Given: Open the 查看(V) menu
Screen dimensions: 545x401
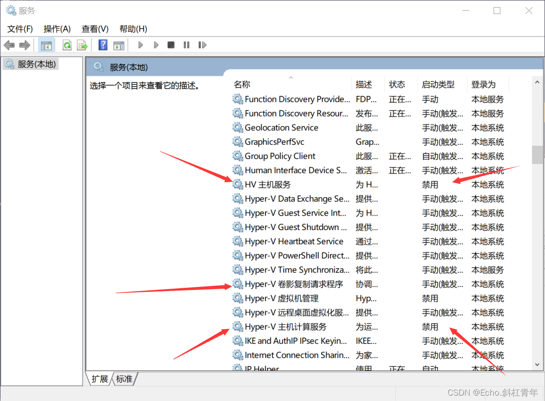Looking at the screenshot, I should click(x=95, y=29).
